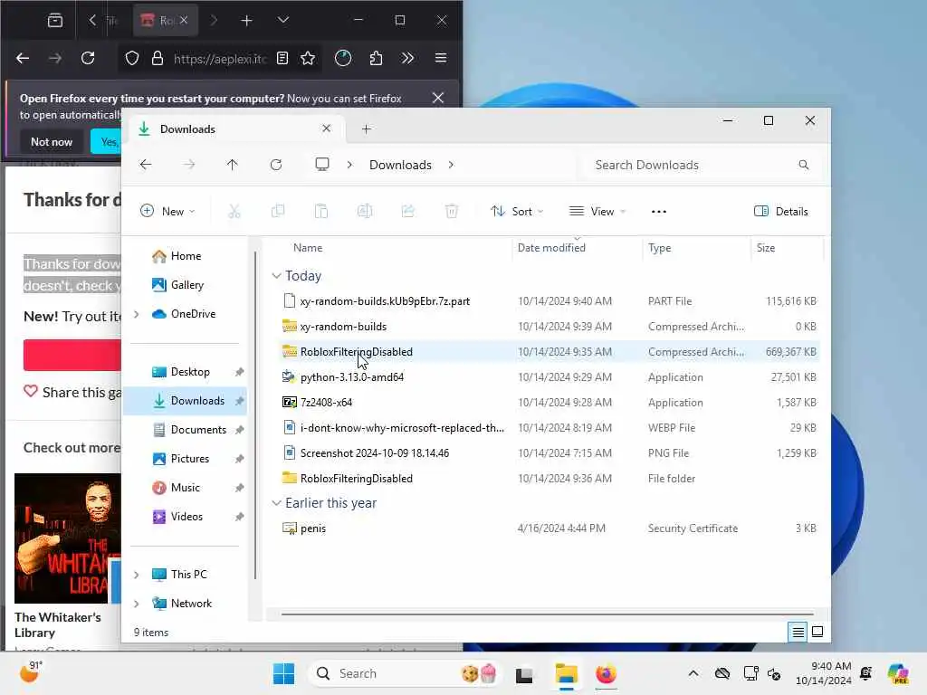The height and width of the screenshot is (695, 927).
Task: Open File Explorer from the taskbar
Action: pyautogui.click(x=566, y=673)
